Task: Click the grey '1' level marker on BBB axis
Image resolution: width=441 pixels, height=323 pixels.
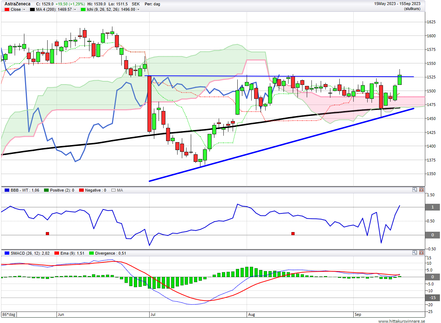Action: point(432,207)
